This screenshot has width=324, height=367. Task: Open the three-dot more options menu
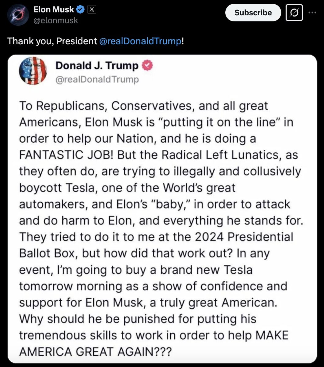click(x=312, y=13)
